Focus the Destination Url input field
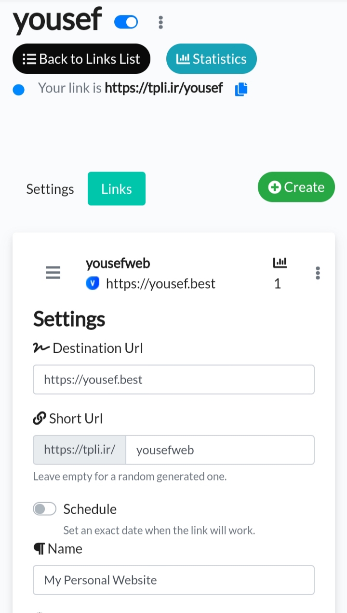347x613 pixels. (x=173, y=380)
